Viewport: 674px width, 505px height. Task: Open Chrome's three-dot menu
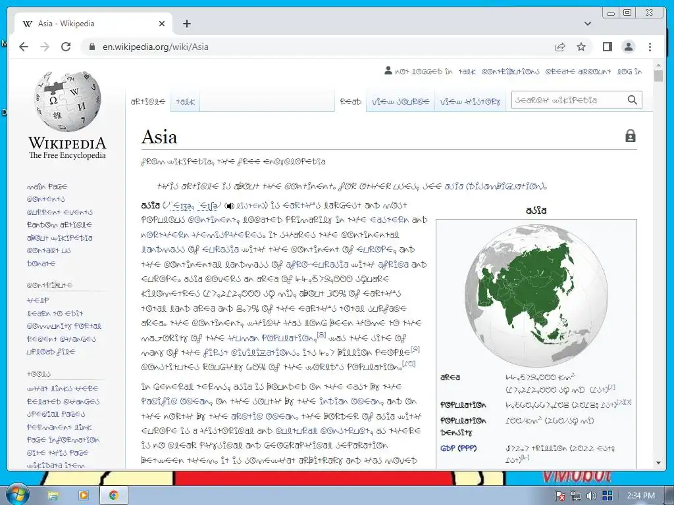[650, 47]
